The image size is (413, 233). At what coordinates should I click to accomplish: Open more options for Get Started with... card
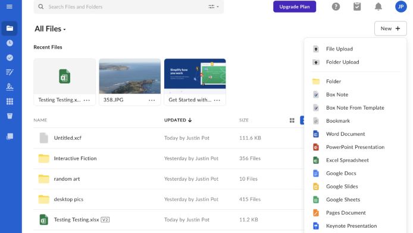tap(217, 100)
